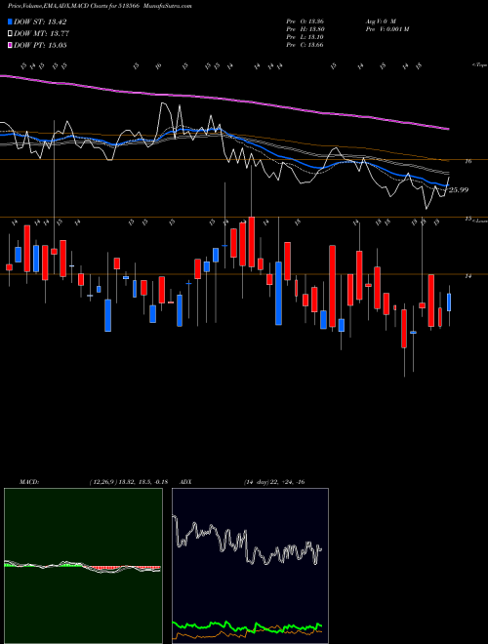Click the ADX values '(14 day) 22, -24, -16'
Viewport: 488px width, 644px height.
[x=274, y=482]
